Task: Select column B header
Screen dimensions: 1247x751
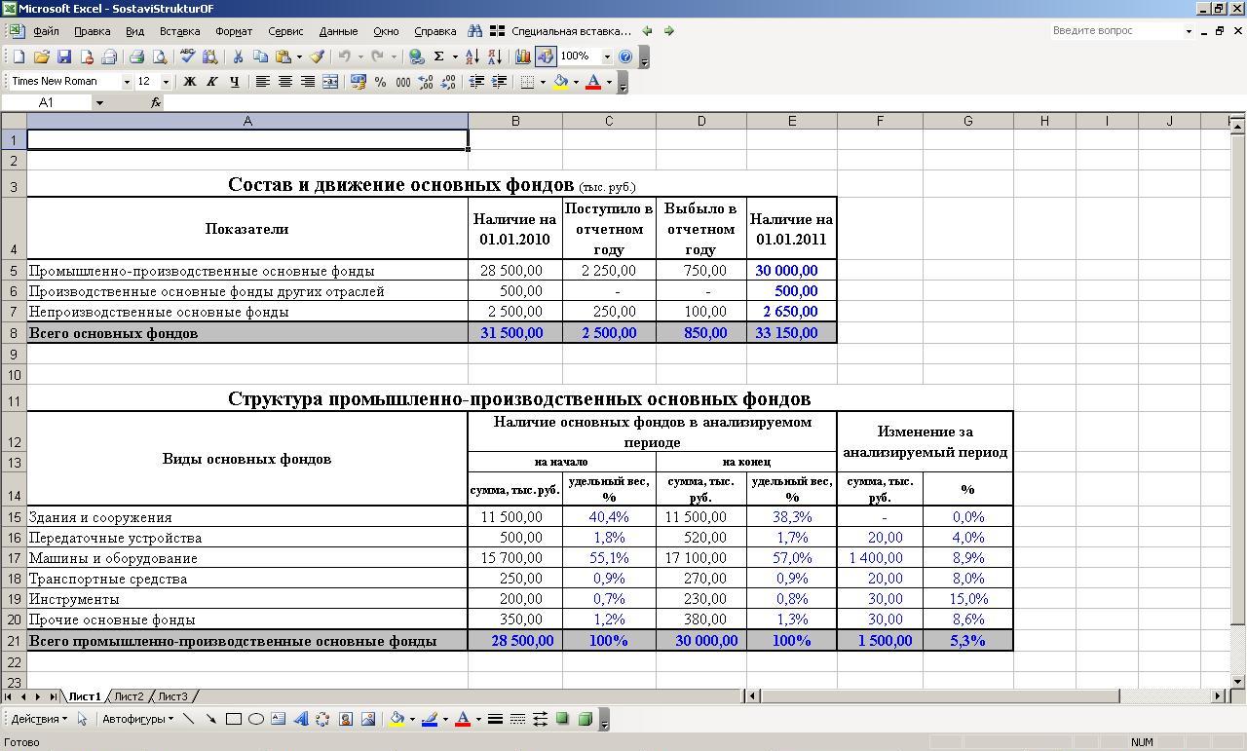Action: point(515,121)
